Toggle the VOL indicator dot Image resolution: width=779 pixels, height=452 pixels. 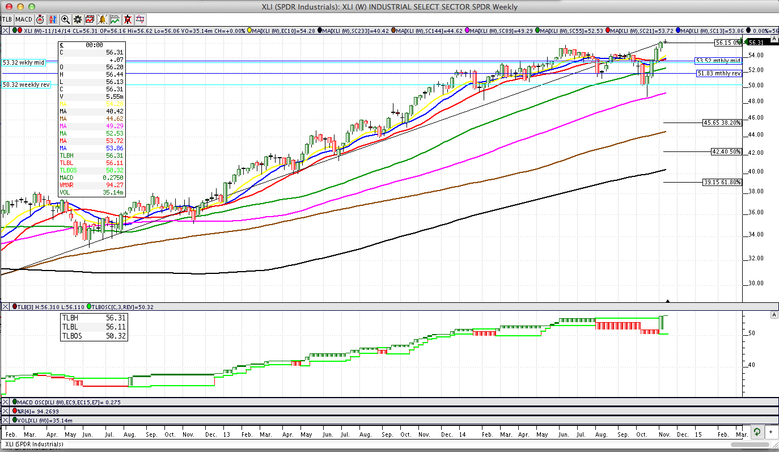(x=14, y=420)
